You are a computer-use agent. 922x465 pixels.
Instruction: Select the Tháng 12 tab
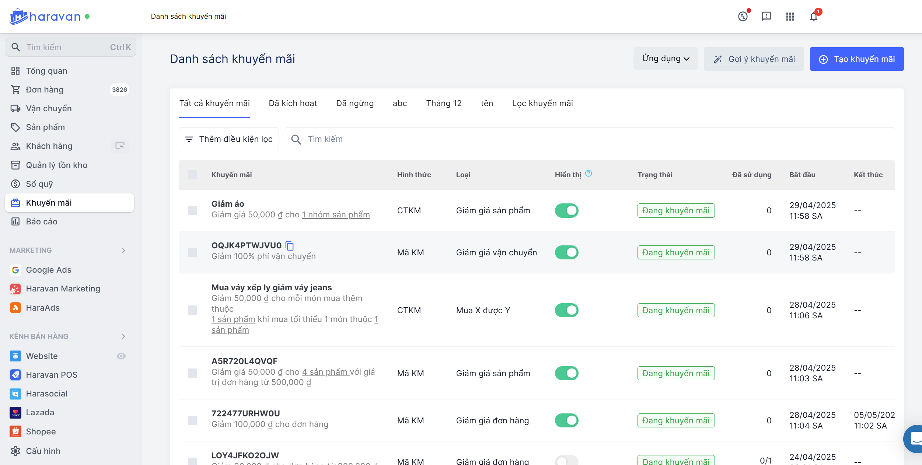pos(444,104)
